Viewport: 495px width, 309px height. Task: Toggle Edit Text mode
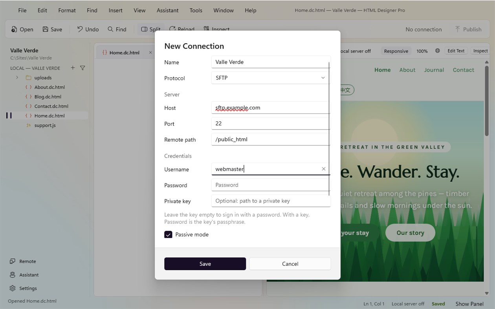coord(456,51)
